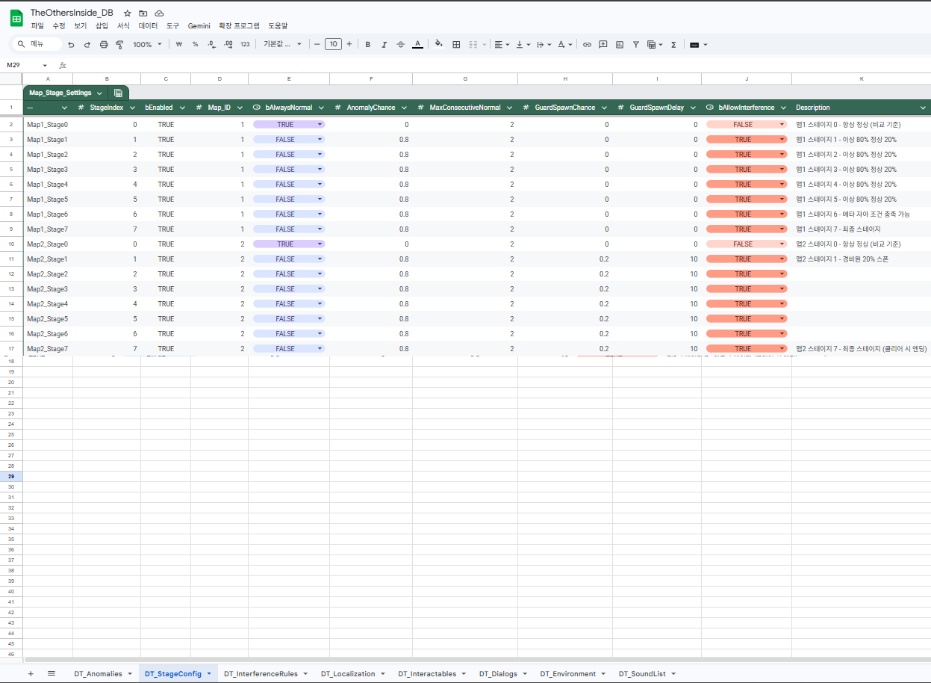Screen dimensions: 931x683
Task: Open the text rotation dropdown
Action: pyautogui.click(x=564, y=45)
